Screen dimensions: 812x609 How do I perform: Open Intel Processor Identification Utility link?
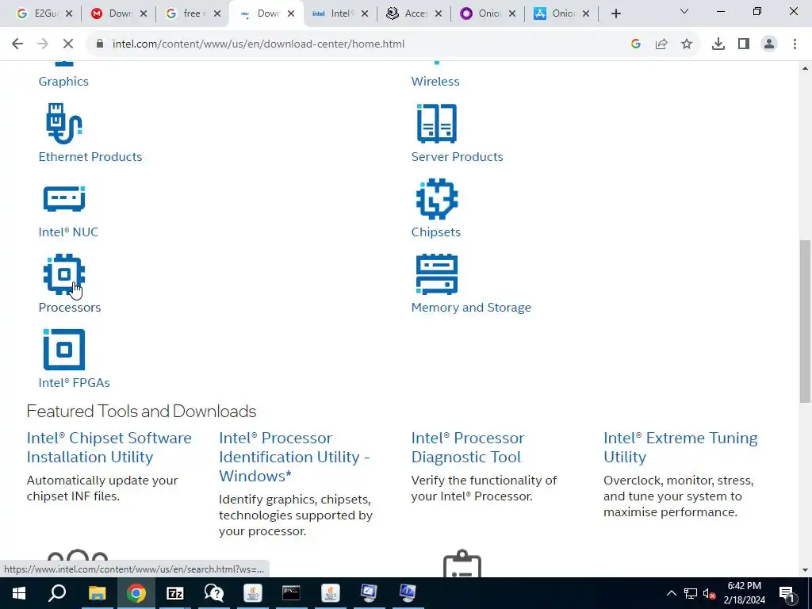294,457
